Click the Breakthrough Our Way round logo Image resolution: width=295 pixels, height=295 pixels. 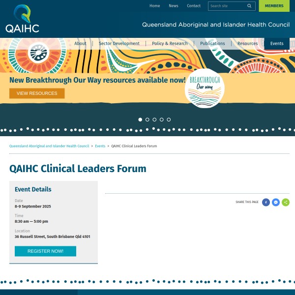(x=205, y=88)
